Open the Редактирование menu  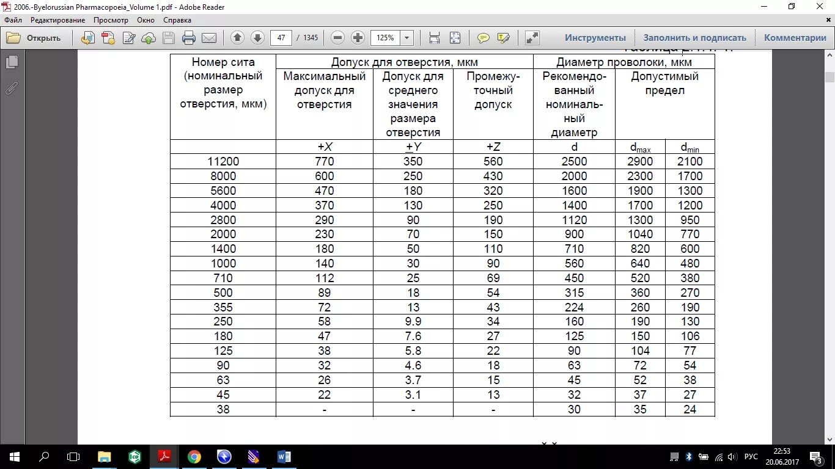coord(58,20)
